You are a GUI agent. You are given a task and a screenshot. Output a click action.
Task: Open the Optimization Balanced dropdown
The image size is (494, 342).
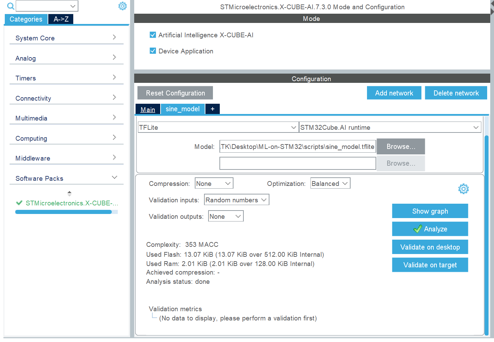(330, 183)
